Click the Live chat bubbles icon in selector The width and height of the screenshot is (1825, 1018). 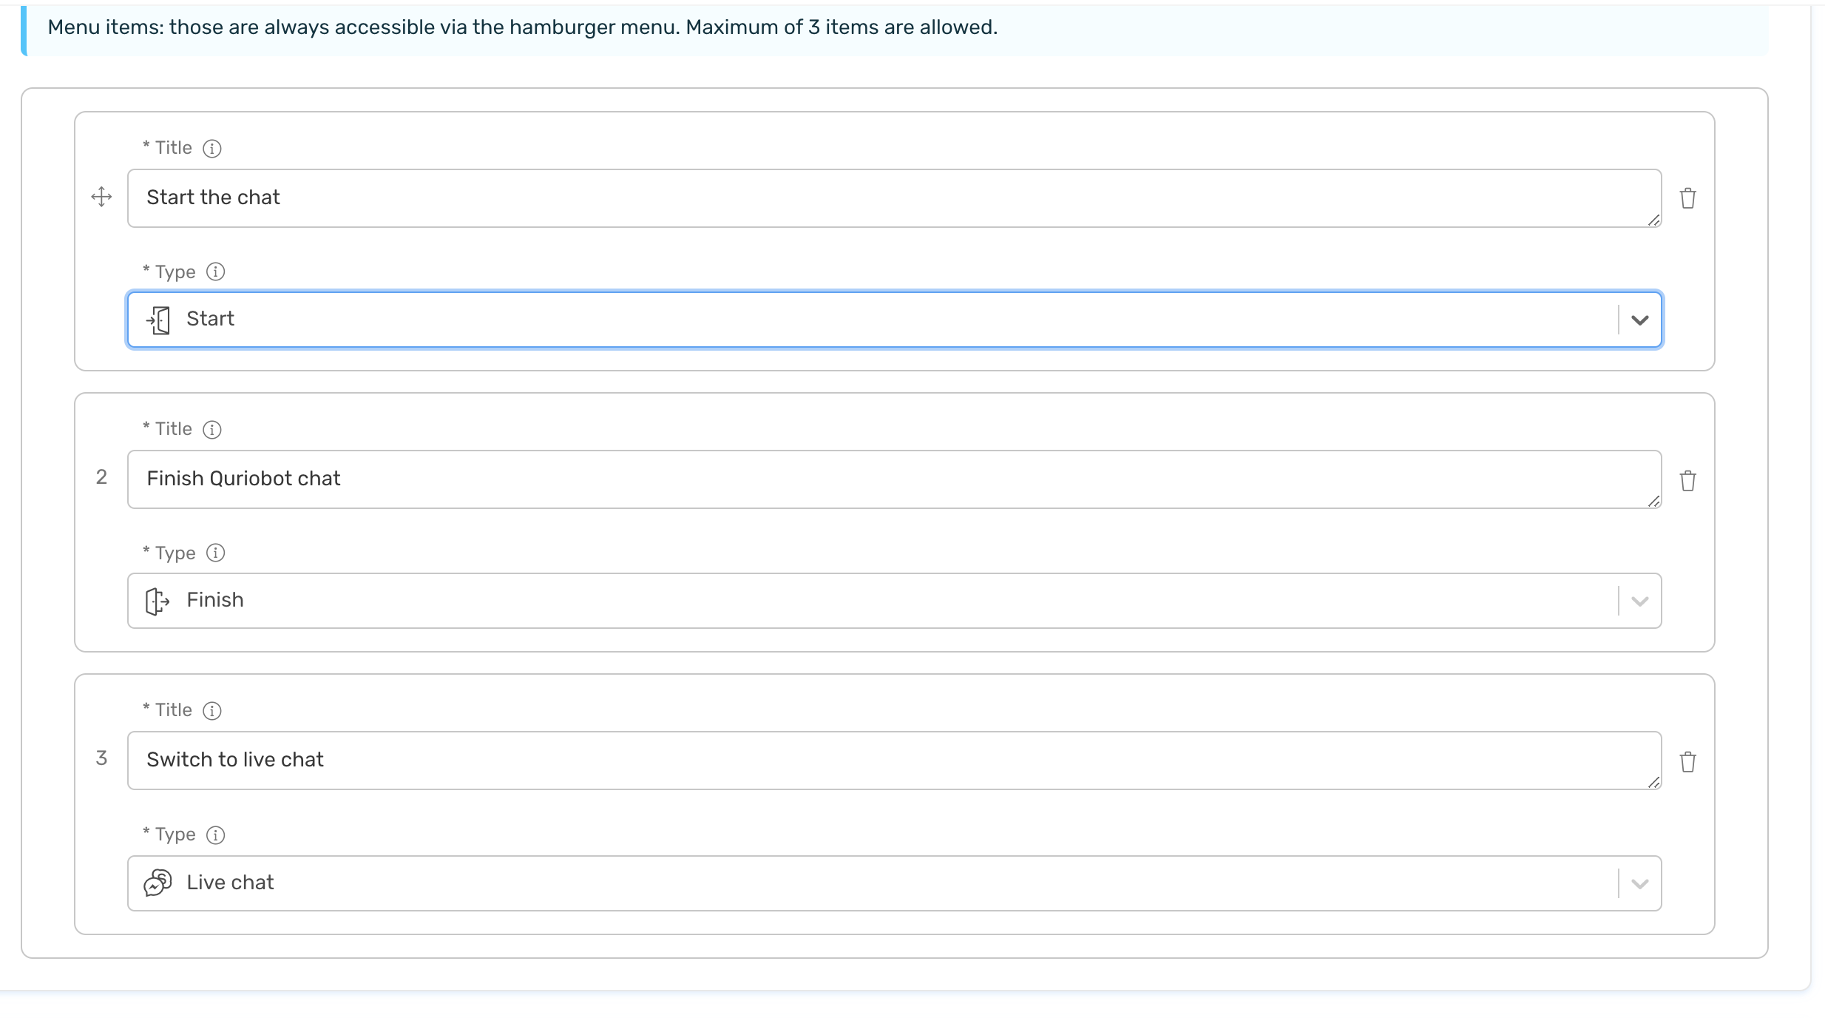click(158, 883)
